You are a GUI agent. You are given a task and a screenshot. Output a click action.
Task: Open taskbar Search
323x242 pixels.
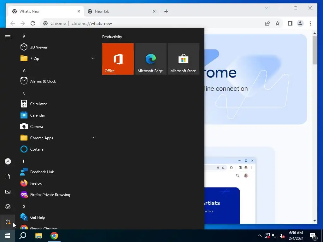[x=23, y=236]
